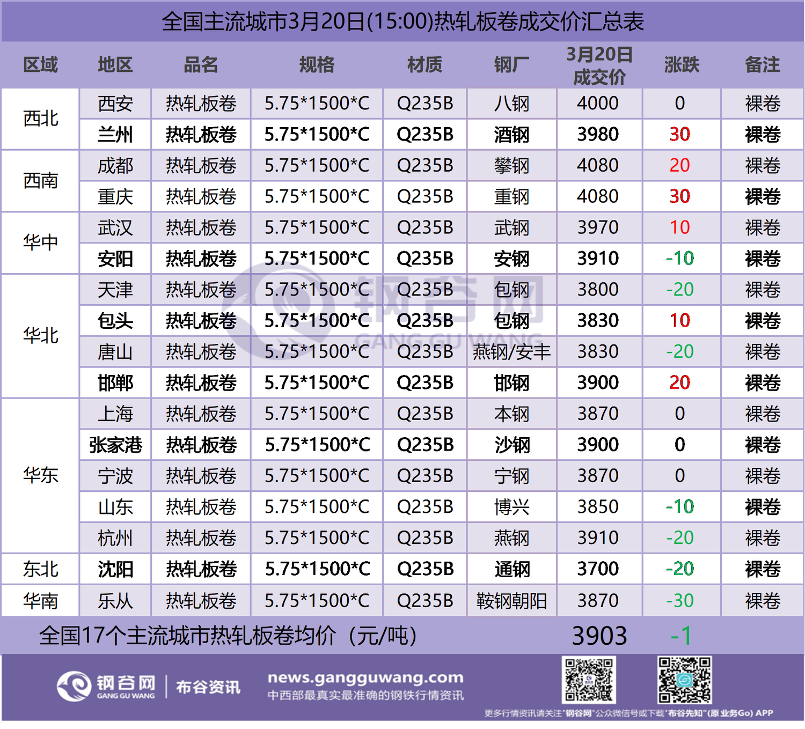This screenshot has width=805, height=729.
Task: Click the 规格 column header
Action: pyautogui.click(x=317, y=65)
